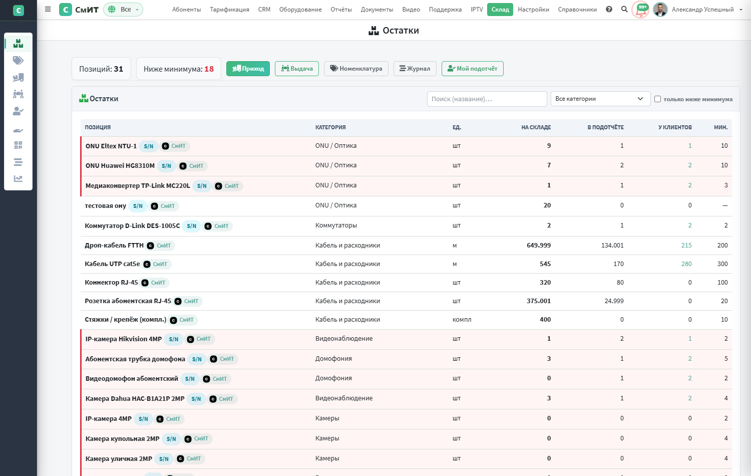The image size is (751, 476).
Task: Click the 'ONU Huawei HG8310M' position name
Action: point(120,166)
